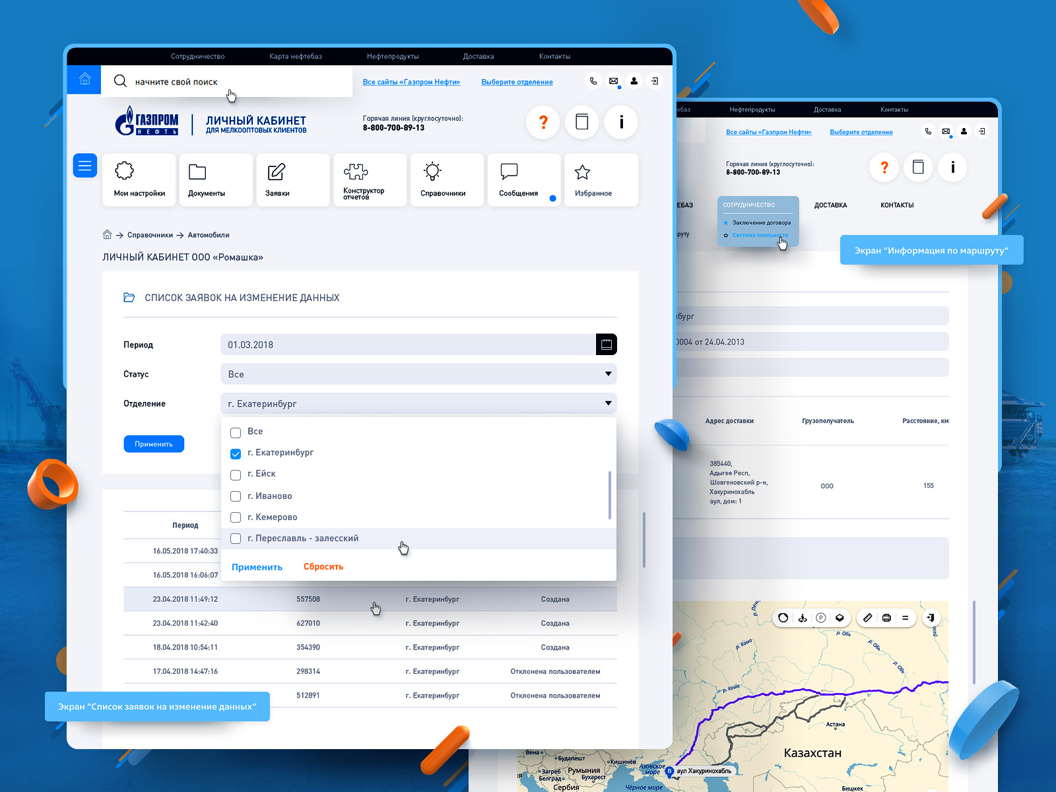The height and width of the screenshot is (792, 1056).
Task: Open the Статус dropdown showing 'Все'
Action: coord(418,374)
